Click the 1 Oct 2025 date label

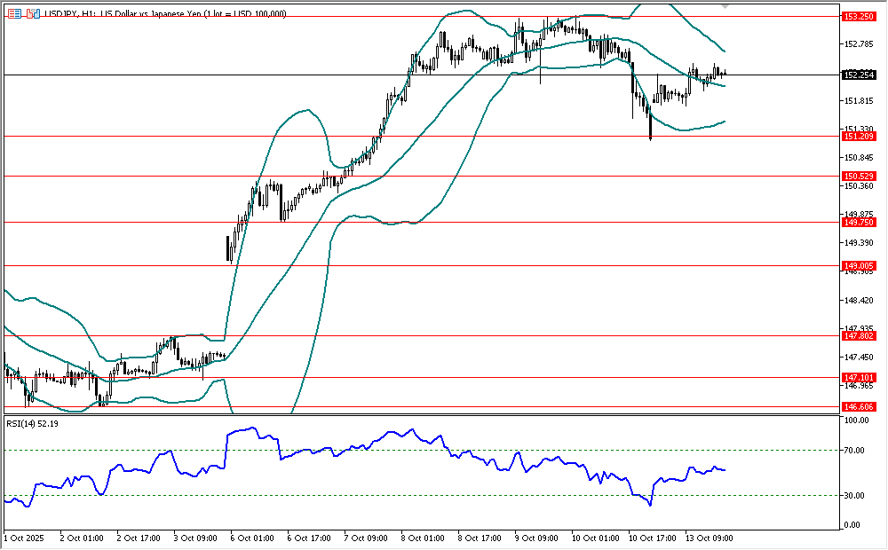click(x=25, y=538)
